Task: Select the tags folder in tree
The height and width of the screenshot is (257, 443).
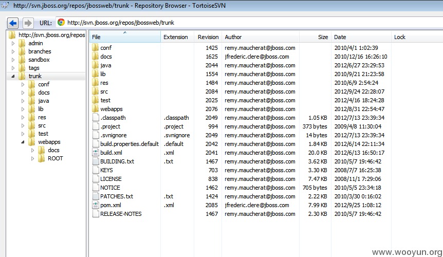Action: [x=34, y=68]
